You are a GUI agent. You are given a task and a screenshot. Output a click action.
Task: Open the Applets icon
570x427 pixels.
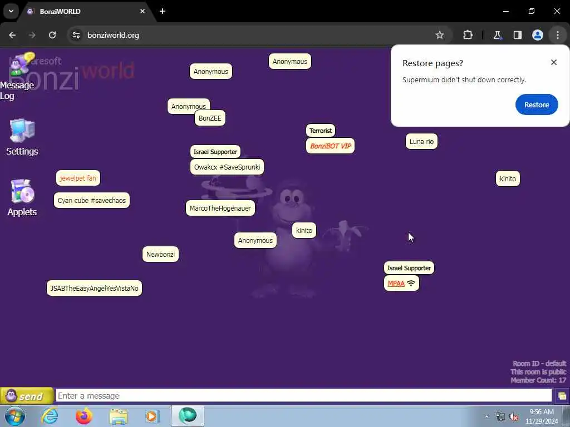pyautogui.click(x=22, y=197)
